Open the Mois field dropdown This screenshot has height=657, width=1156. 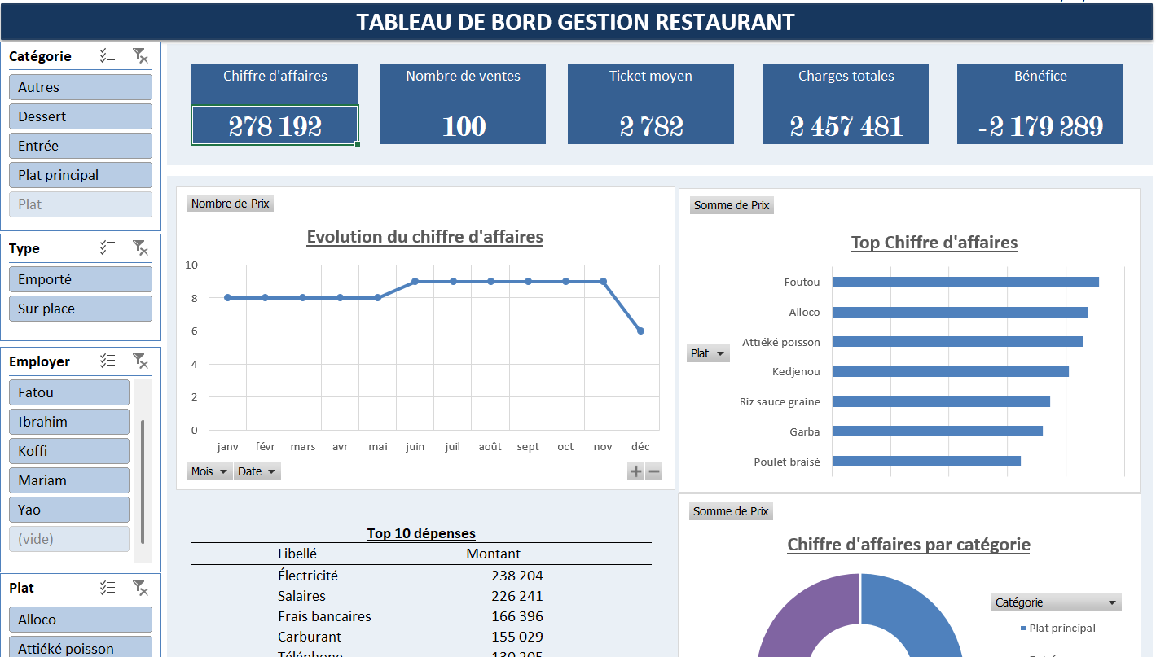pyautogui.click(x=209, y=471)
